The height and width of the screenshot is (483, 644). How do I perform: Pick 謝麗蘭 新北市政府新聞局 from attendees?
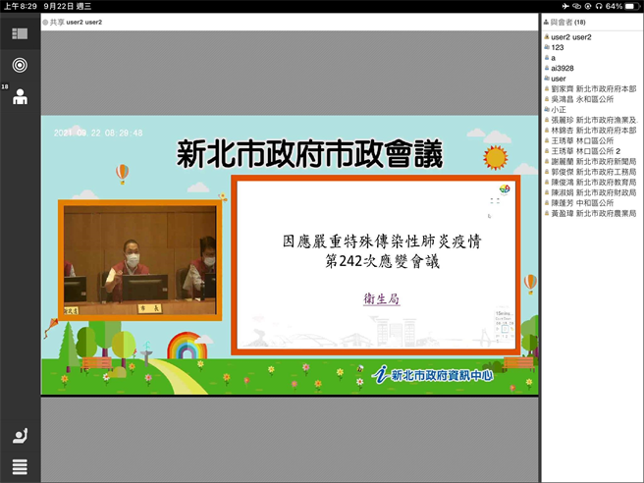point(592,162)
